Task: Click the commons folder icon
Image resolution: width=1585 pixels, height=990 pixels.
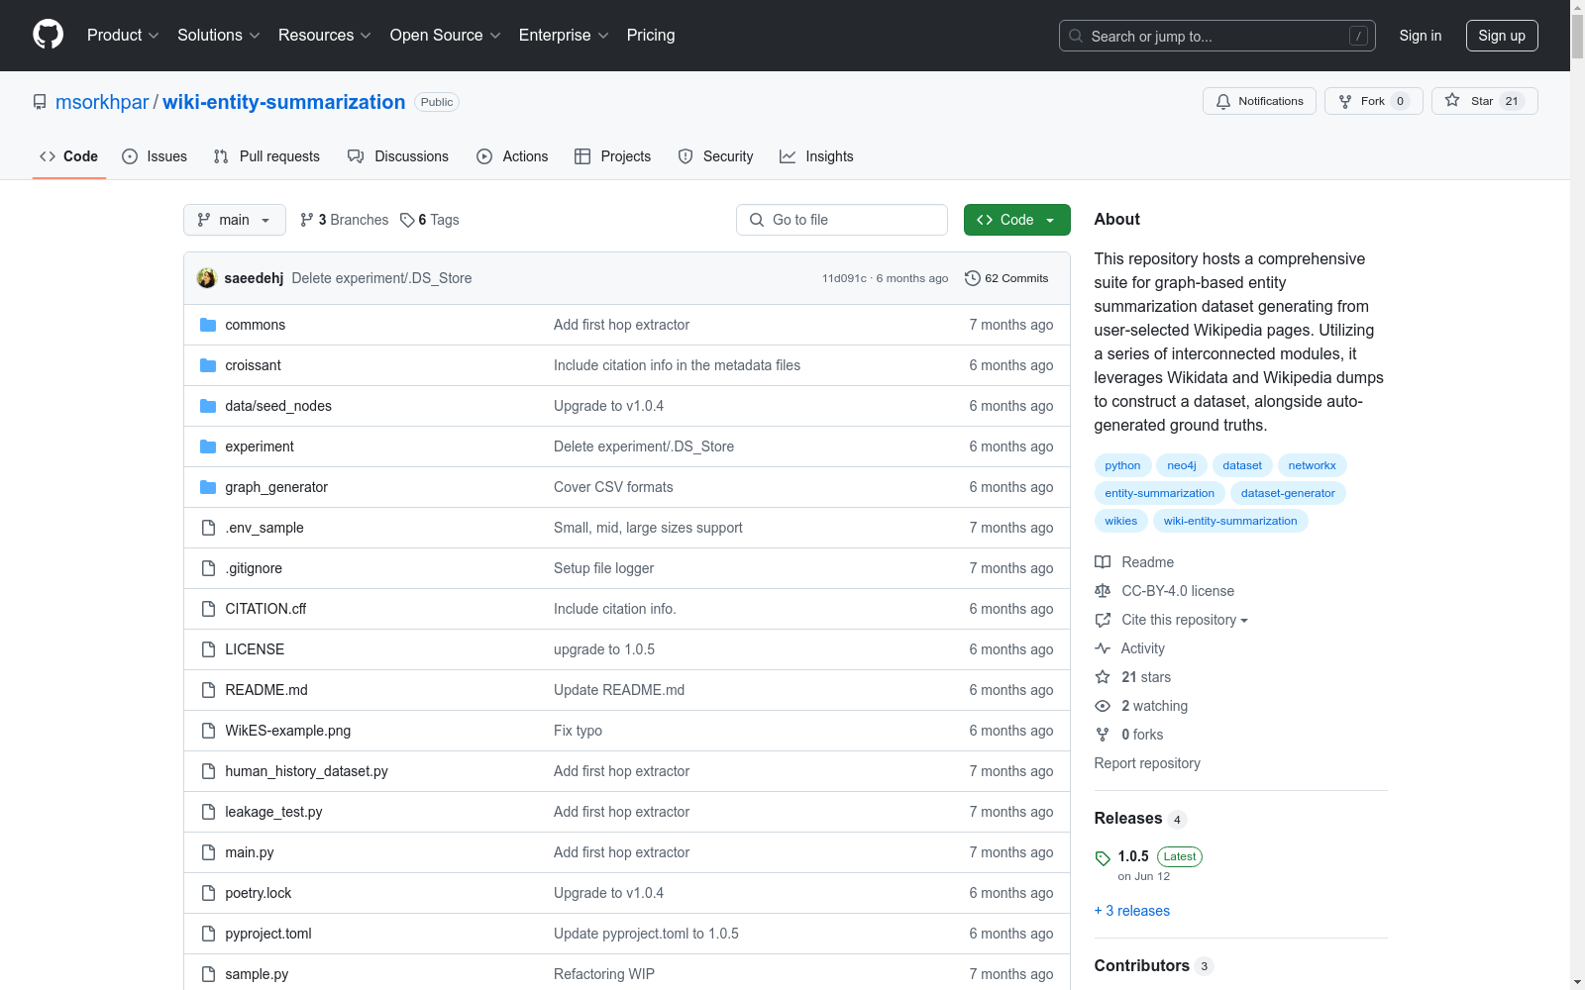Action: click(208, 325)
